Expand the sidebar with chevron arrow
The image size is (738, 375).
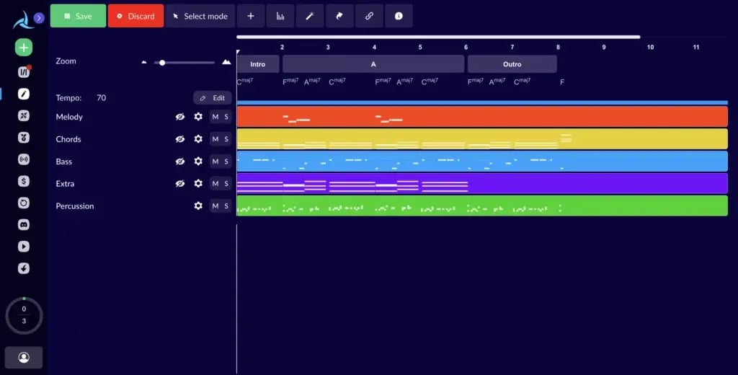click(x=39, y=18)
